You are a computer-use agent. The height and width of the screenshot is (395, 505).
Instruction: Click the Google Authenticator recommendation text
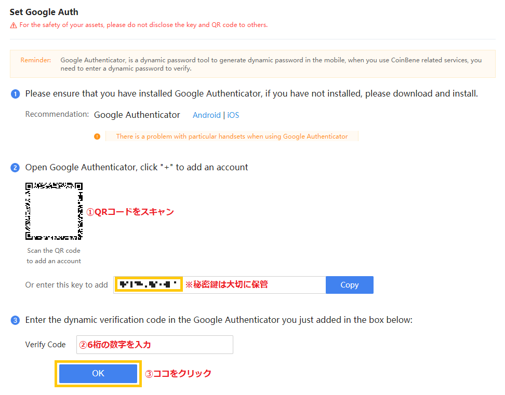[137, 115]
